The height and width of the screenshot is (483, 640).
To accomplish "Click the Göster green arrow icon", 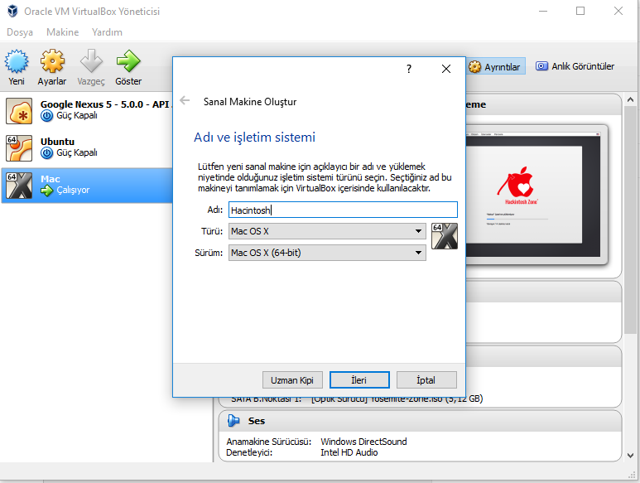I will click(128, 61).
